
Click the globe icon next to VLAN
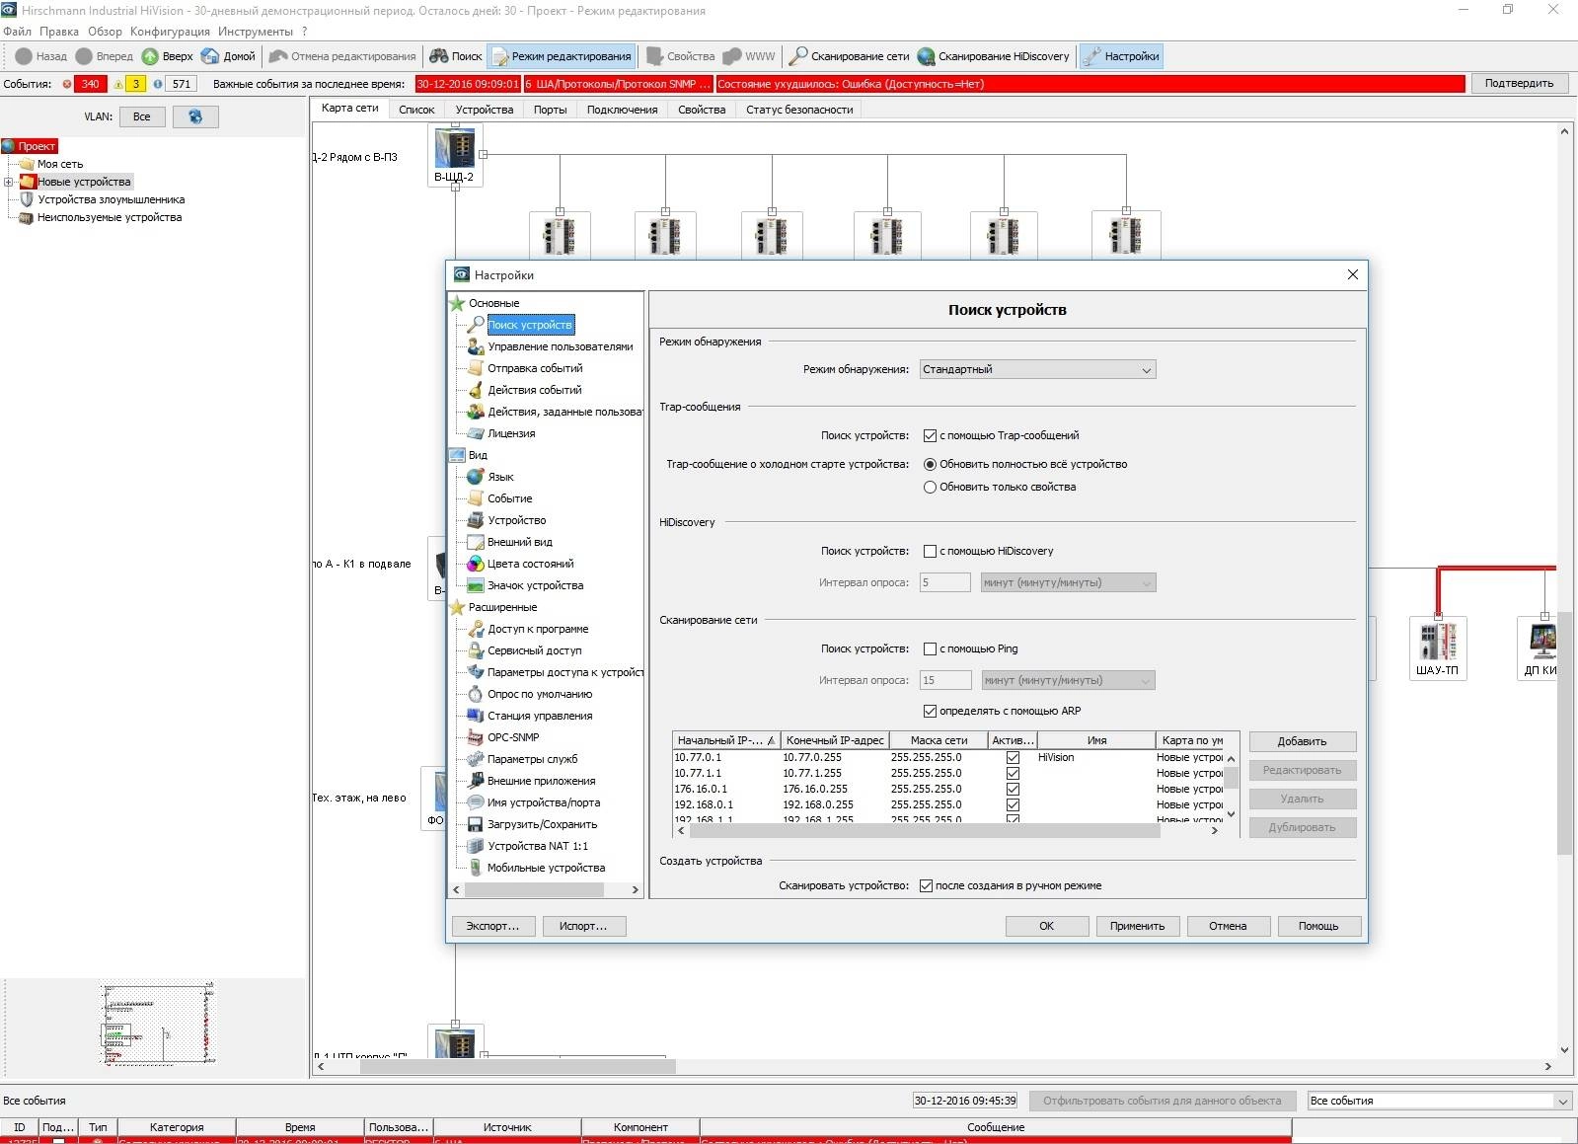195,116
